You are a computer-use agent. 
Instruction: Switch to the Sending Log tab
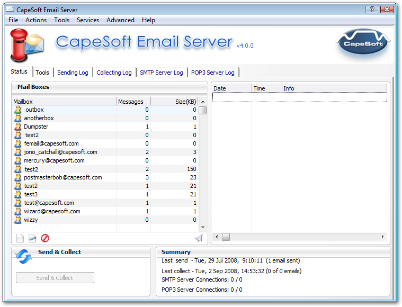(x=73, y=73)
